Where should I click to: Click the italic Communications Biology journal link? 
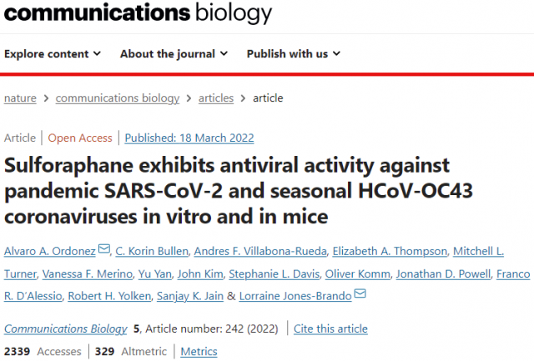[x=65, y=328]
